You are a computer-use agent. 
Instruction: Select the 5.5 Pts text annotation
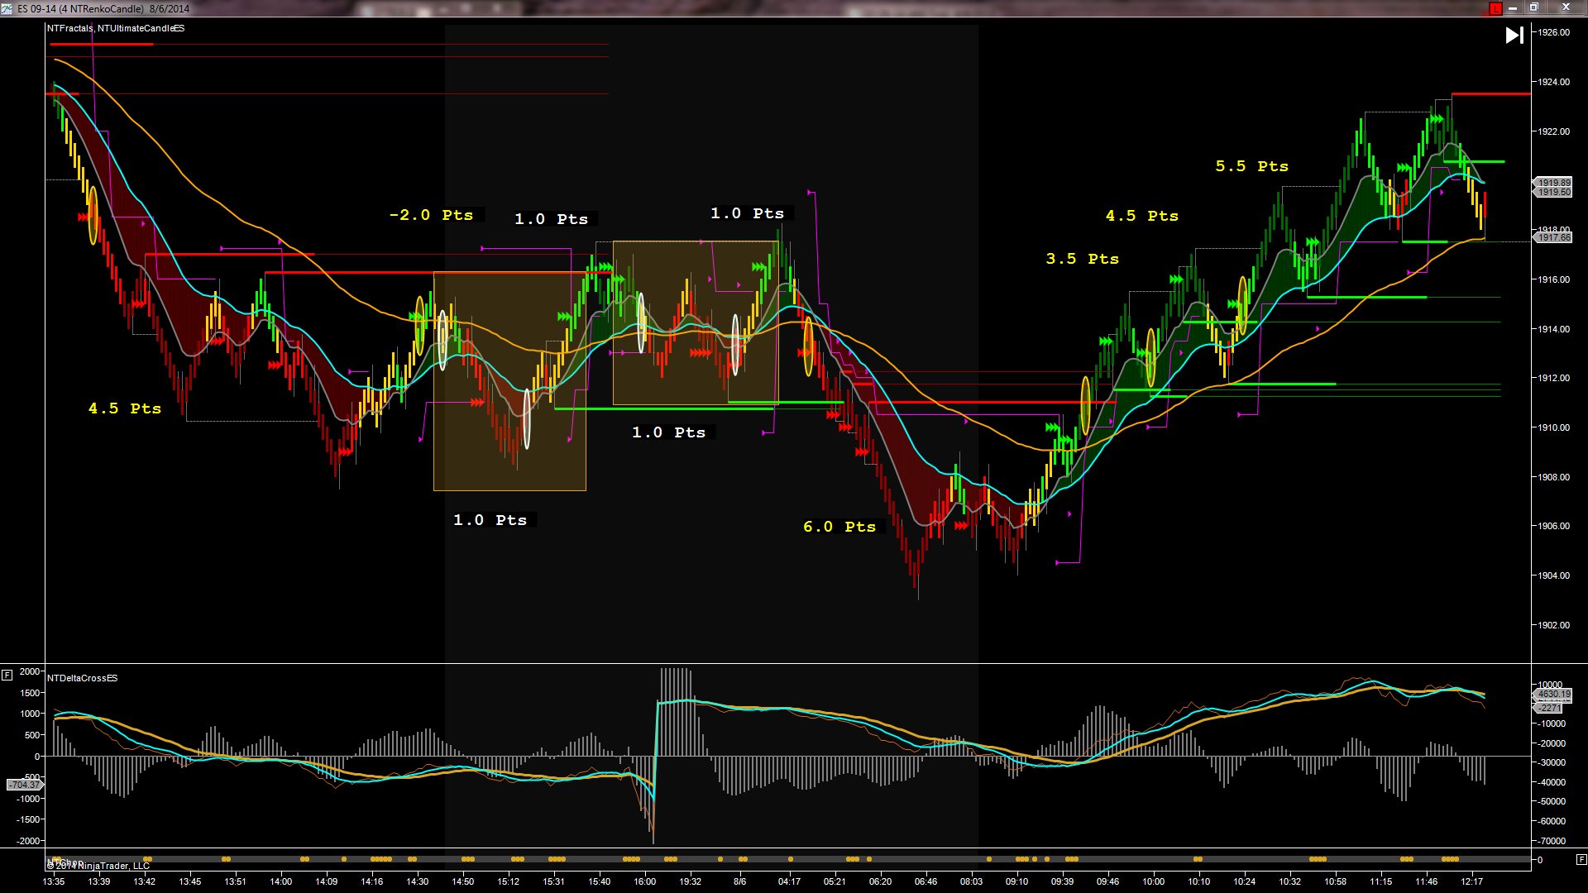click(x=1251, y=166)
